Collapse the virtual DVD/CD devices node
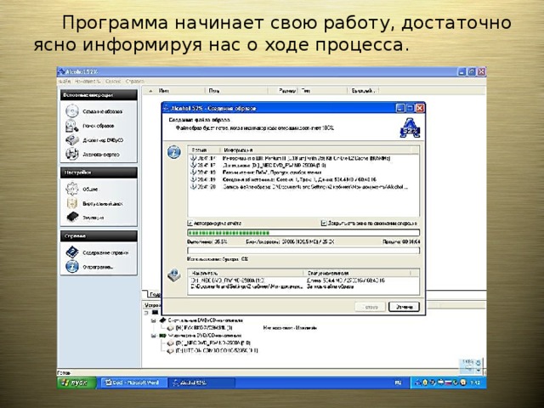544x408 pixels. [x=153, y=320]
